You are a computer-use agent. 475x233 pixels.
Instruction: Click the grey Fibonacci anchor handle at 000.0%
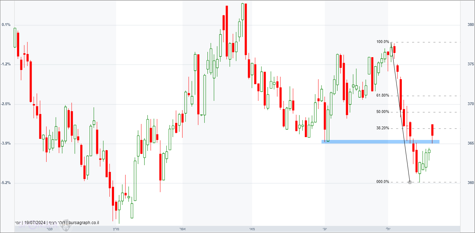coord(410,182)
